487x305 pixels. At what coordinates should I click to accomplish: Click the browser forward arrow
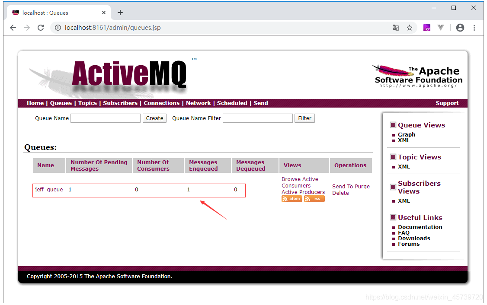pos(27,28)
